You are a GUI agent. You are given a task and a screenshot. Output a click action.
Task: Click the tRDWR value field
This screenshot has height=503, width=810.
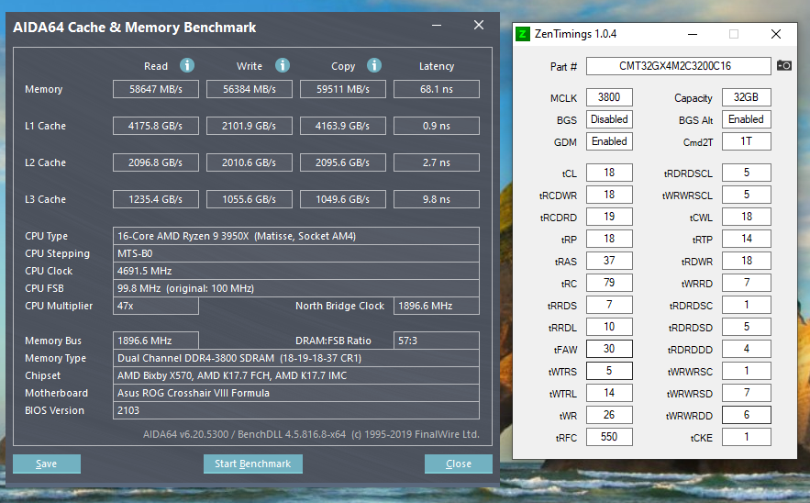(746, 261)
